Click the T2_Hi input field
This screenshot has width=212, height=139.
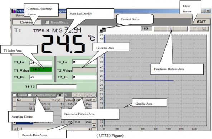point(85,77)
